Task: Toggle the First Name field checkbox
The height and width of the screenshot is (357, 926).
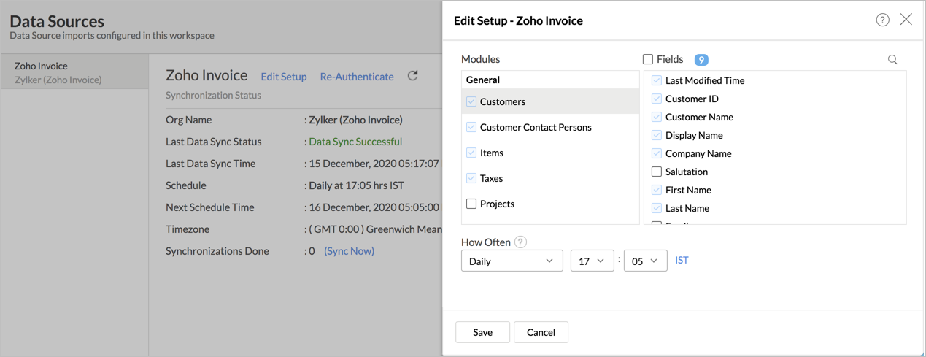Action: [x=657, y=190]
